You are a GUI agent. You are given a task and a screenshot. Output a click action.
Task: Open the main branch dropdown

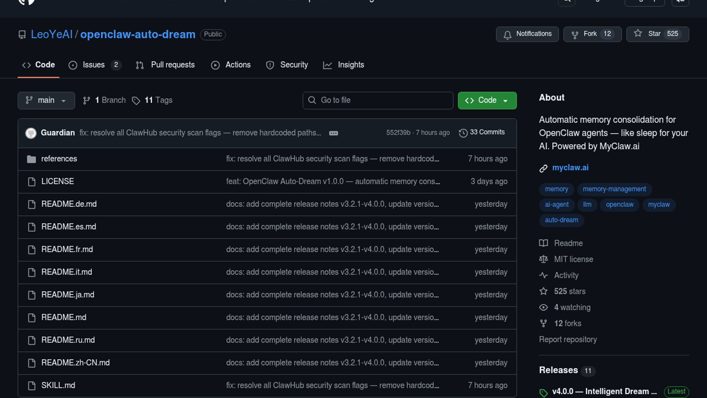pyautogui.click(x=46, y=100)
